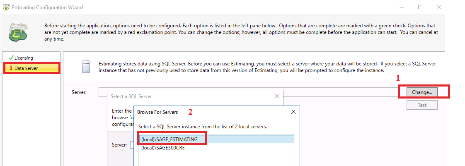Image resolution: width=465 pixels, height=166 pixels.
Task: Close the Estimating Configuration Wizard window
Action: [x=439, y=7]
